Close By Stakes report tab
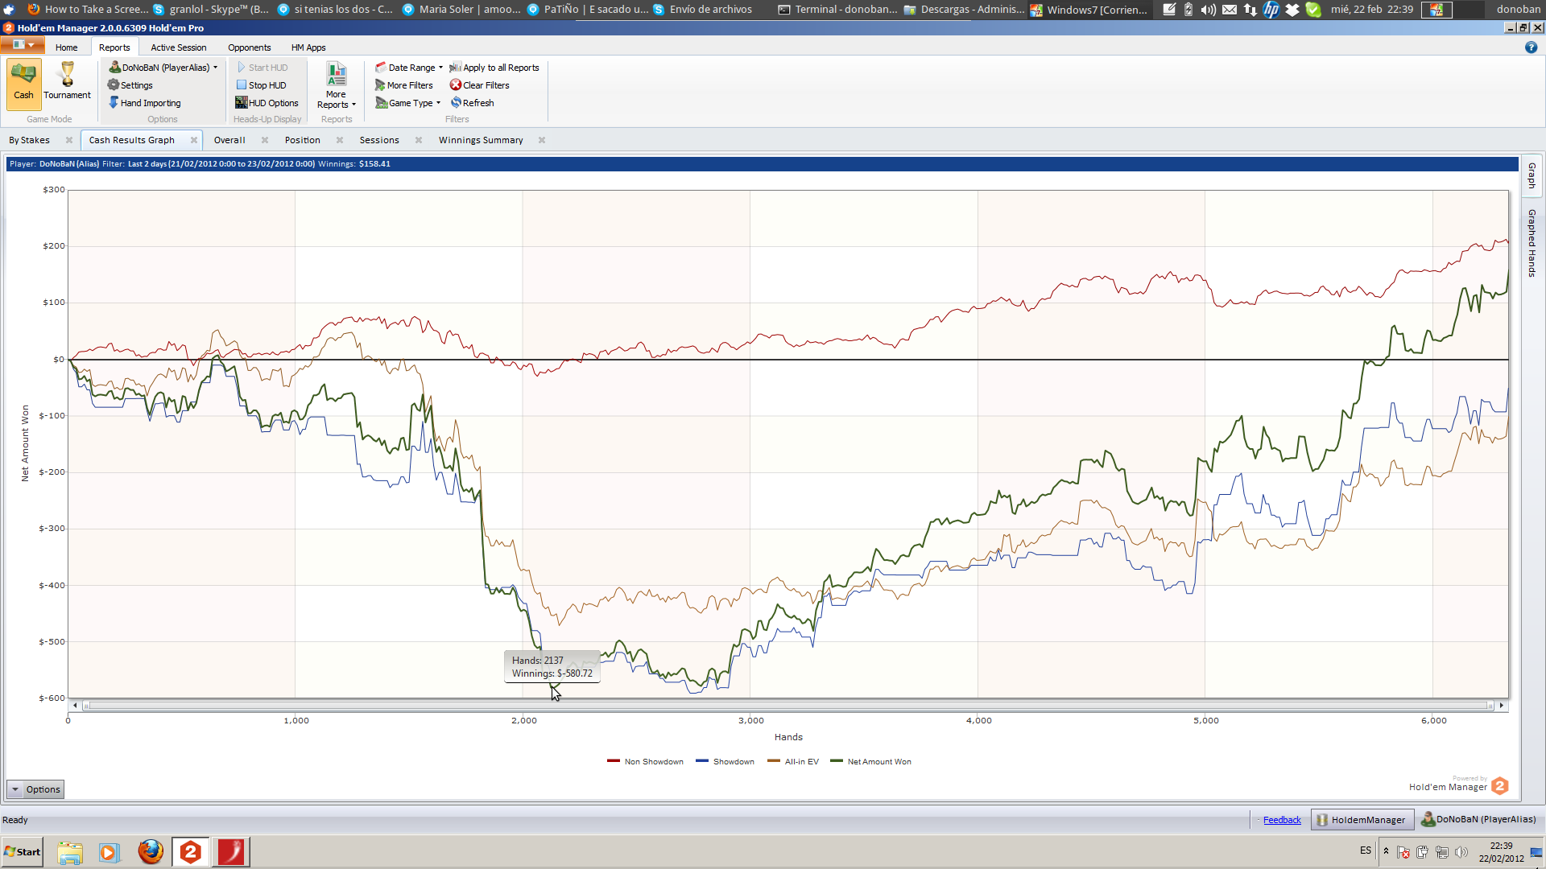 click(x=69, y=140)
